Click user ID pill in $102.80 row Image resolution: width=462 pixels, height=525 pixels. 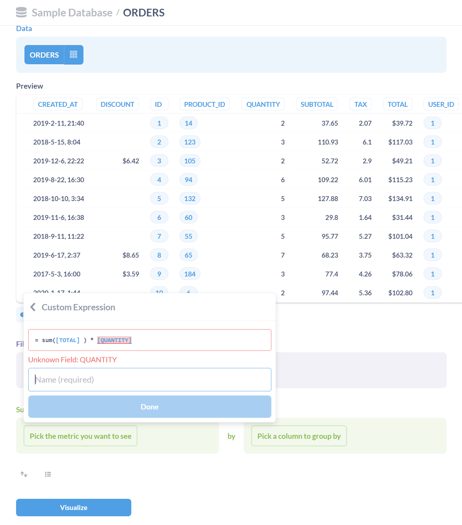click(433, 293)
